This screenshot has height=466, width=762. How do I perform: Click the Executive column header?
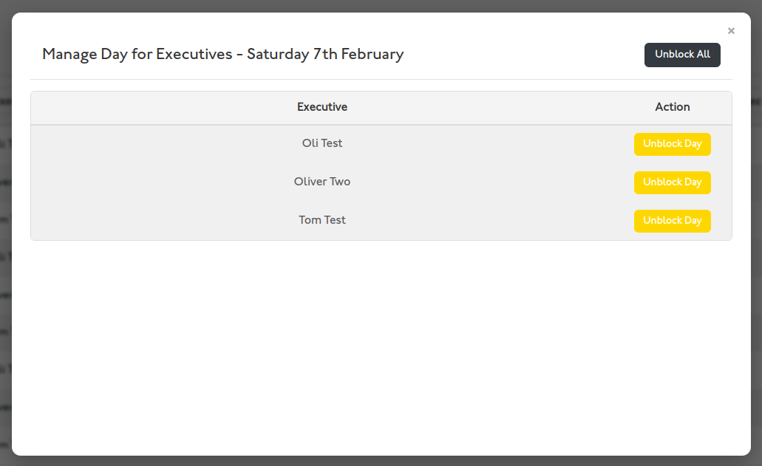[322, 107]
